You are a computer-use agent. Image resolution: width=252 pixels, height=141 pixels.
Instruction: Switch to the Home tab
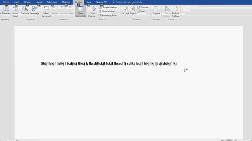6,2
